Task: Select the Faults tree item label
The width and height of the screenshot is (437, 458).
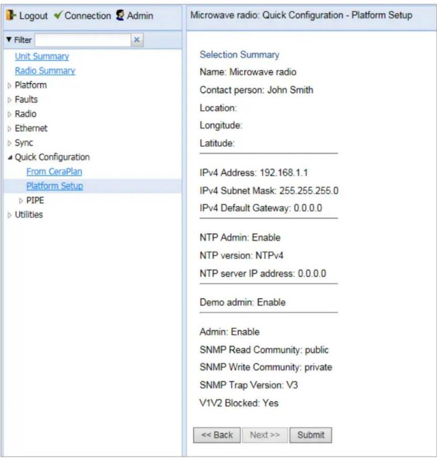Action: [x=26, y=99]
